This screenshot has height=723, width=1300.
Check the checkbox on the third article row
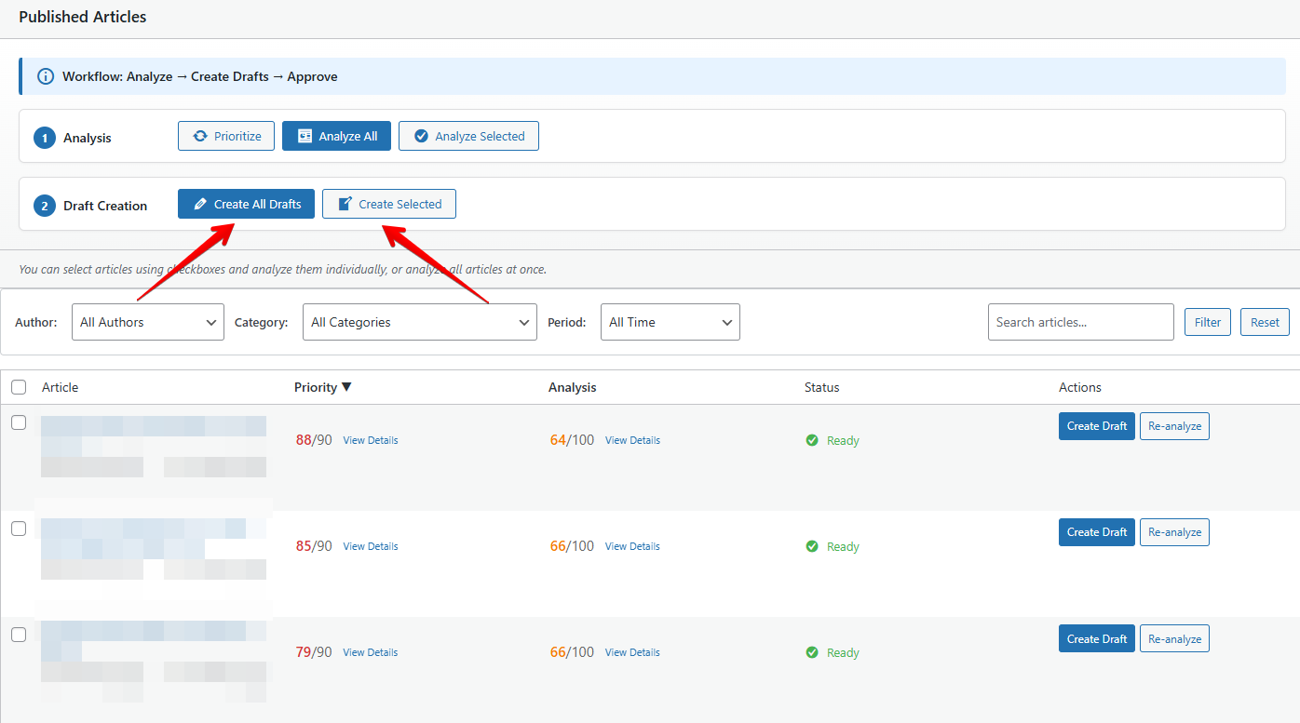pos(19,634)
